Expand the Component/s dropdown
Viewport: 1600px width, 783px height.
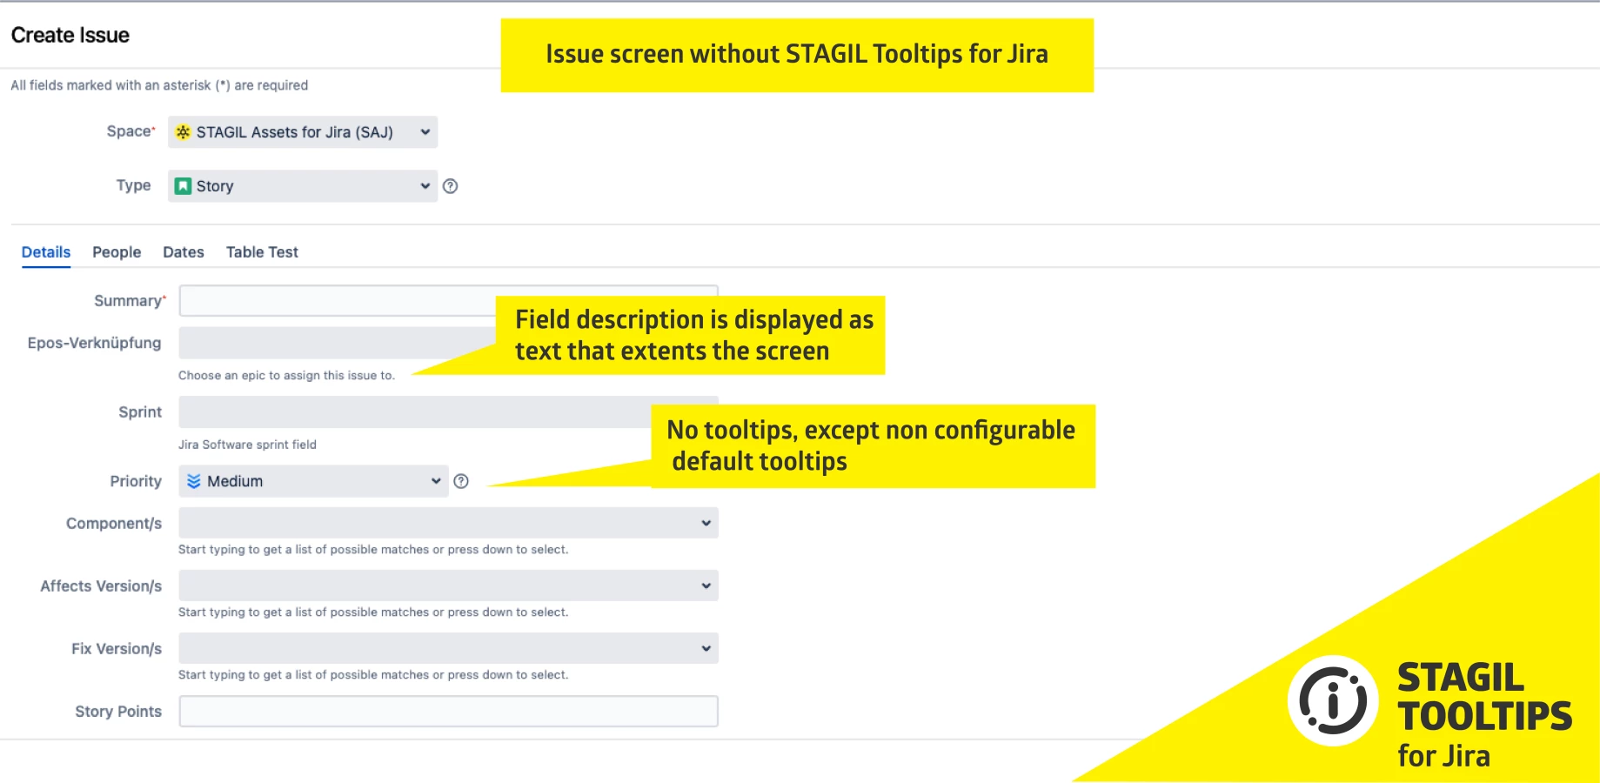[x=448, y=523]
